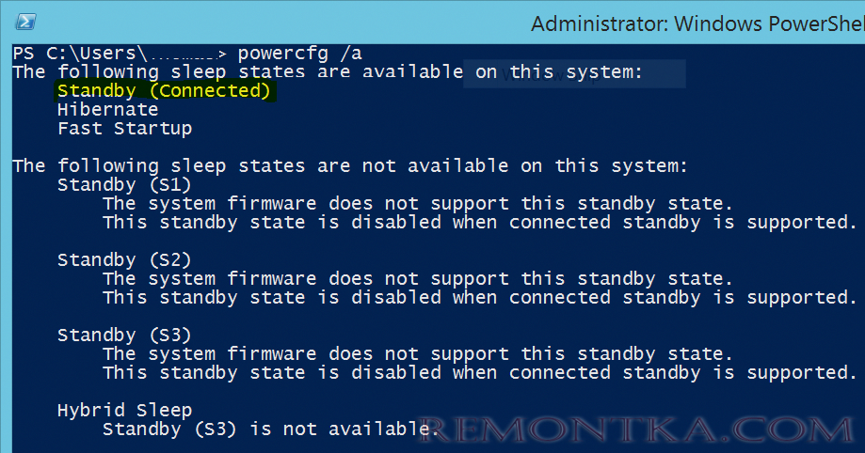Click connected standby message under Standby (S3)
The width and height of the screenshot is (865, 453).
479,372
